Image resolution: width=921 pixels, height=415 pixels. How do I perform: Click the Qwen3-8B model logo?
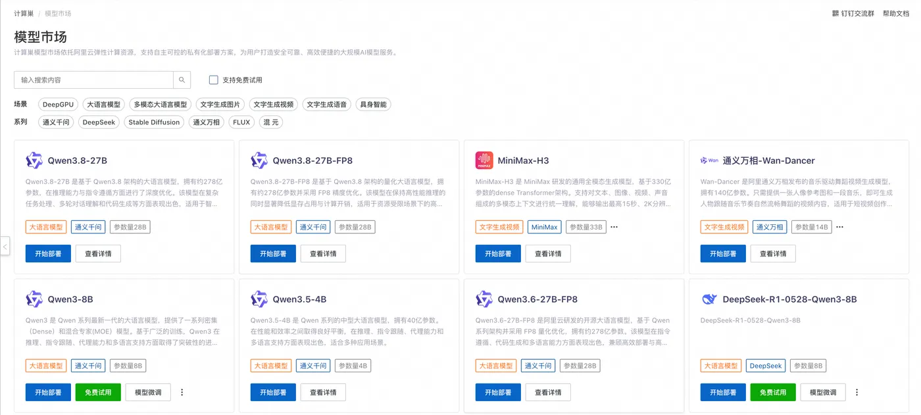34,299
